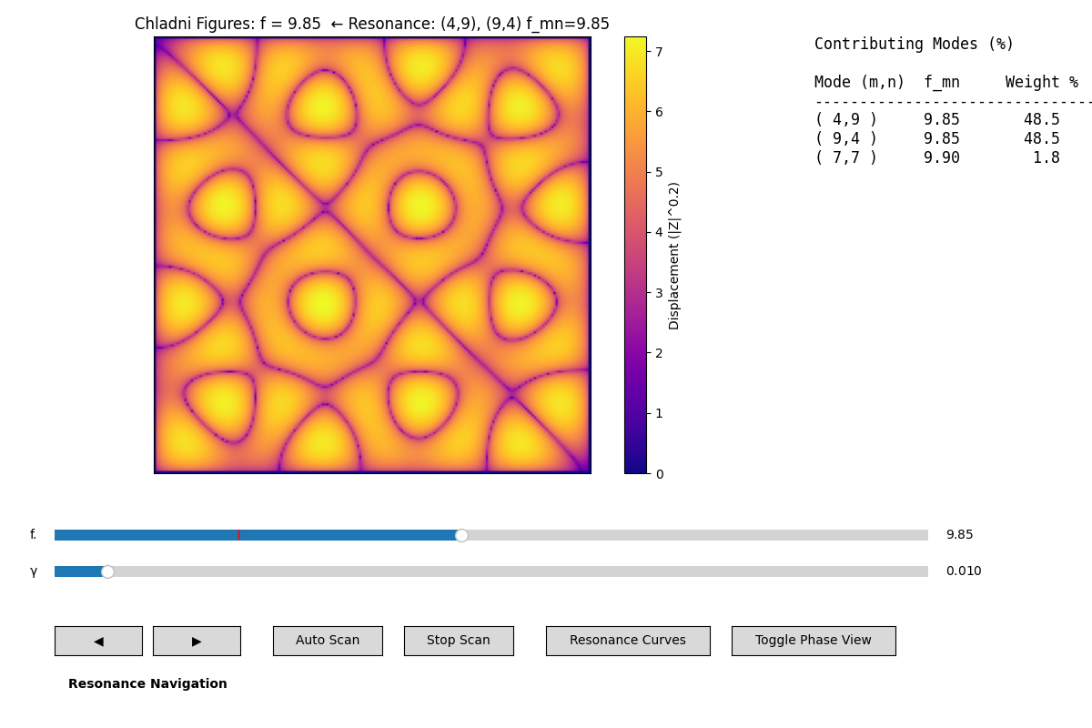The image size is (1092, 728).
Task: Start the Auto Scan
Action: coord(328,641)
